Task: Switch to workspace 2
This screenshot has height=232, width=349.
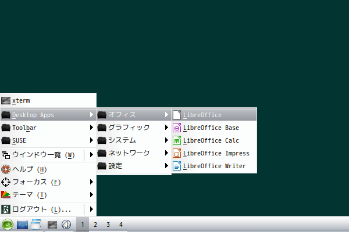Action: [95, 224]
